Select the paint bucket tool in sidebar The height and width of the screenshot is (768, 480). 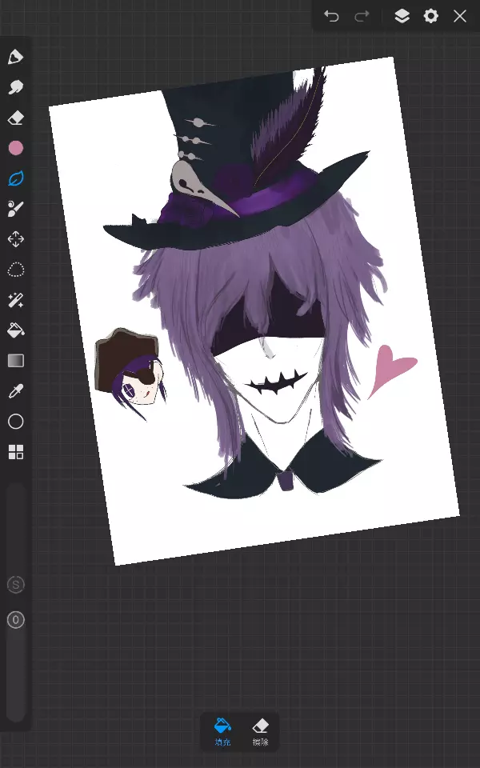[16, 330]
